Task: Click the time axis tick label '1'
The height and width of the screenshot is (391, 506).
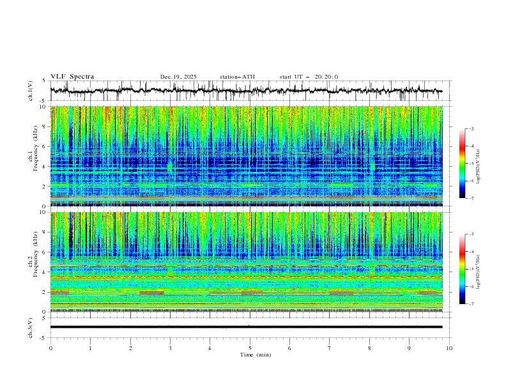Action: pyautogui.click(x=90, y=348)
